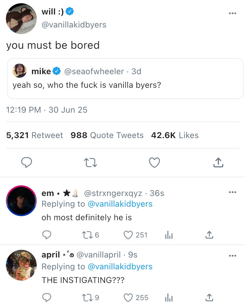View the 5,321 Retweets list
The image size is (245, 306).
[x=34, y=135]
